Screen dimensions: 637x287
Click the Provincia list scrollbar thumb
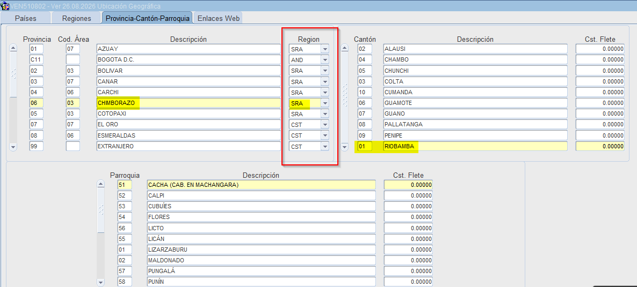tap(13, 75)
